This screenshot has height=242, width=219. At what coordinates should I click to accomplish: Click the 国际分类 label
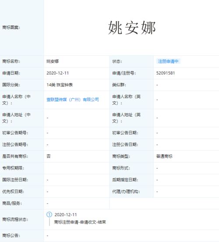pyautogui.click(x=11, y=85)
